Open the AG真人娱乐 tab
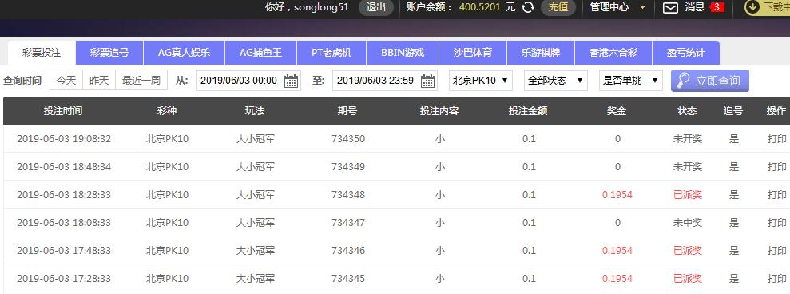 click(184, 53)
